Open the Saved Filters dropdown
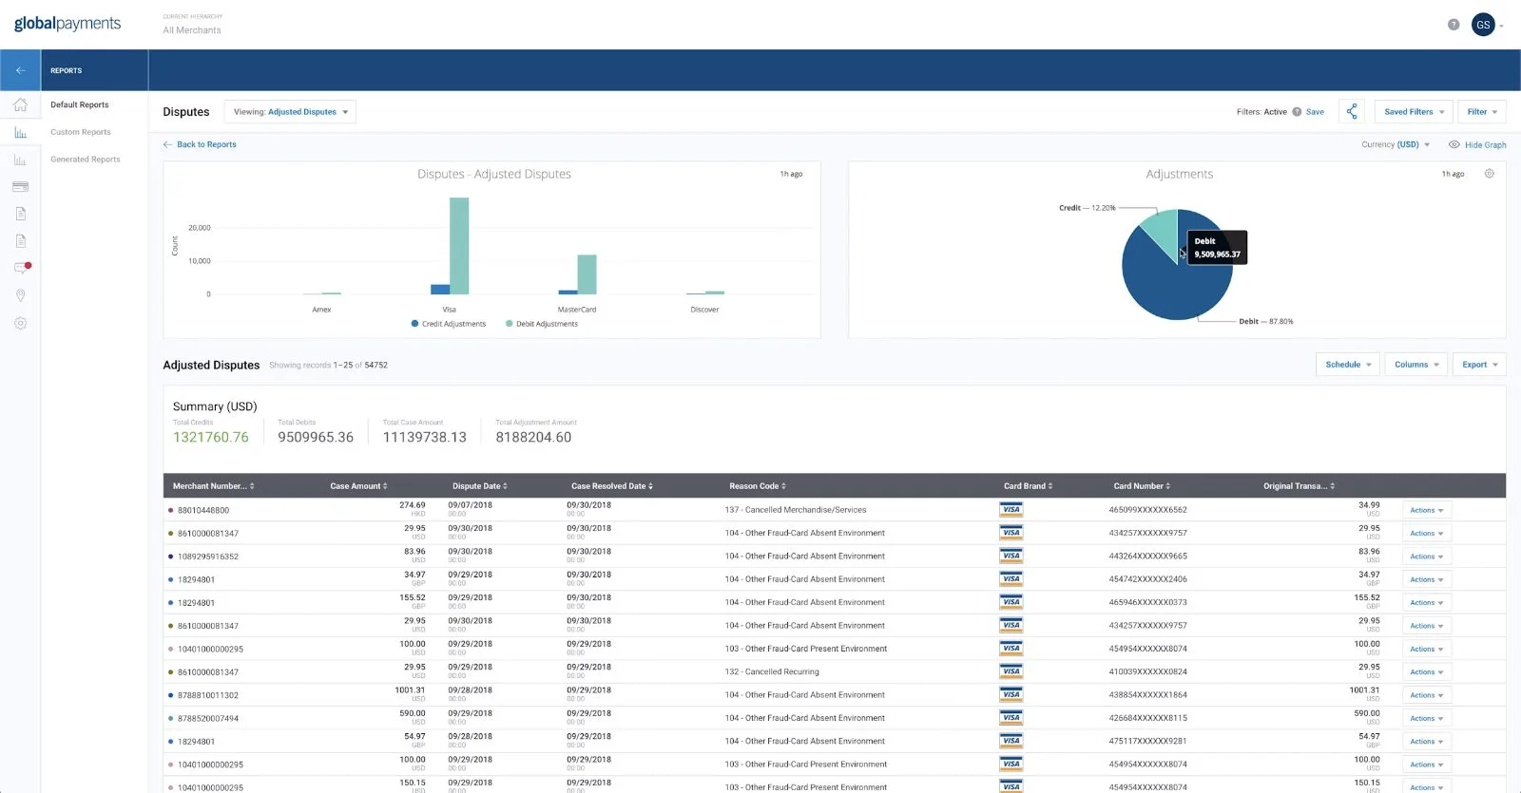The width and height of the screenshot is (1521, 793). (1414, 112)
